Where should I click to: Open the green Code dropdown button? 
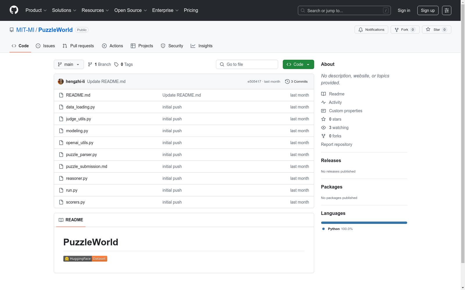[298, 64]
